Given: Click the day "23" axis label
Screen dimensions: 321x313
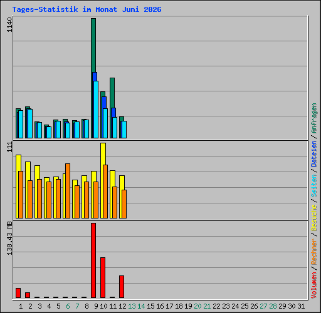Looking at the screenshot, I should [x=226, y=306].
